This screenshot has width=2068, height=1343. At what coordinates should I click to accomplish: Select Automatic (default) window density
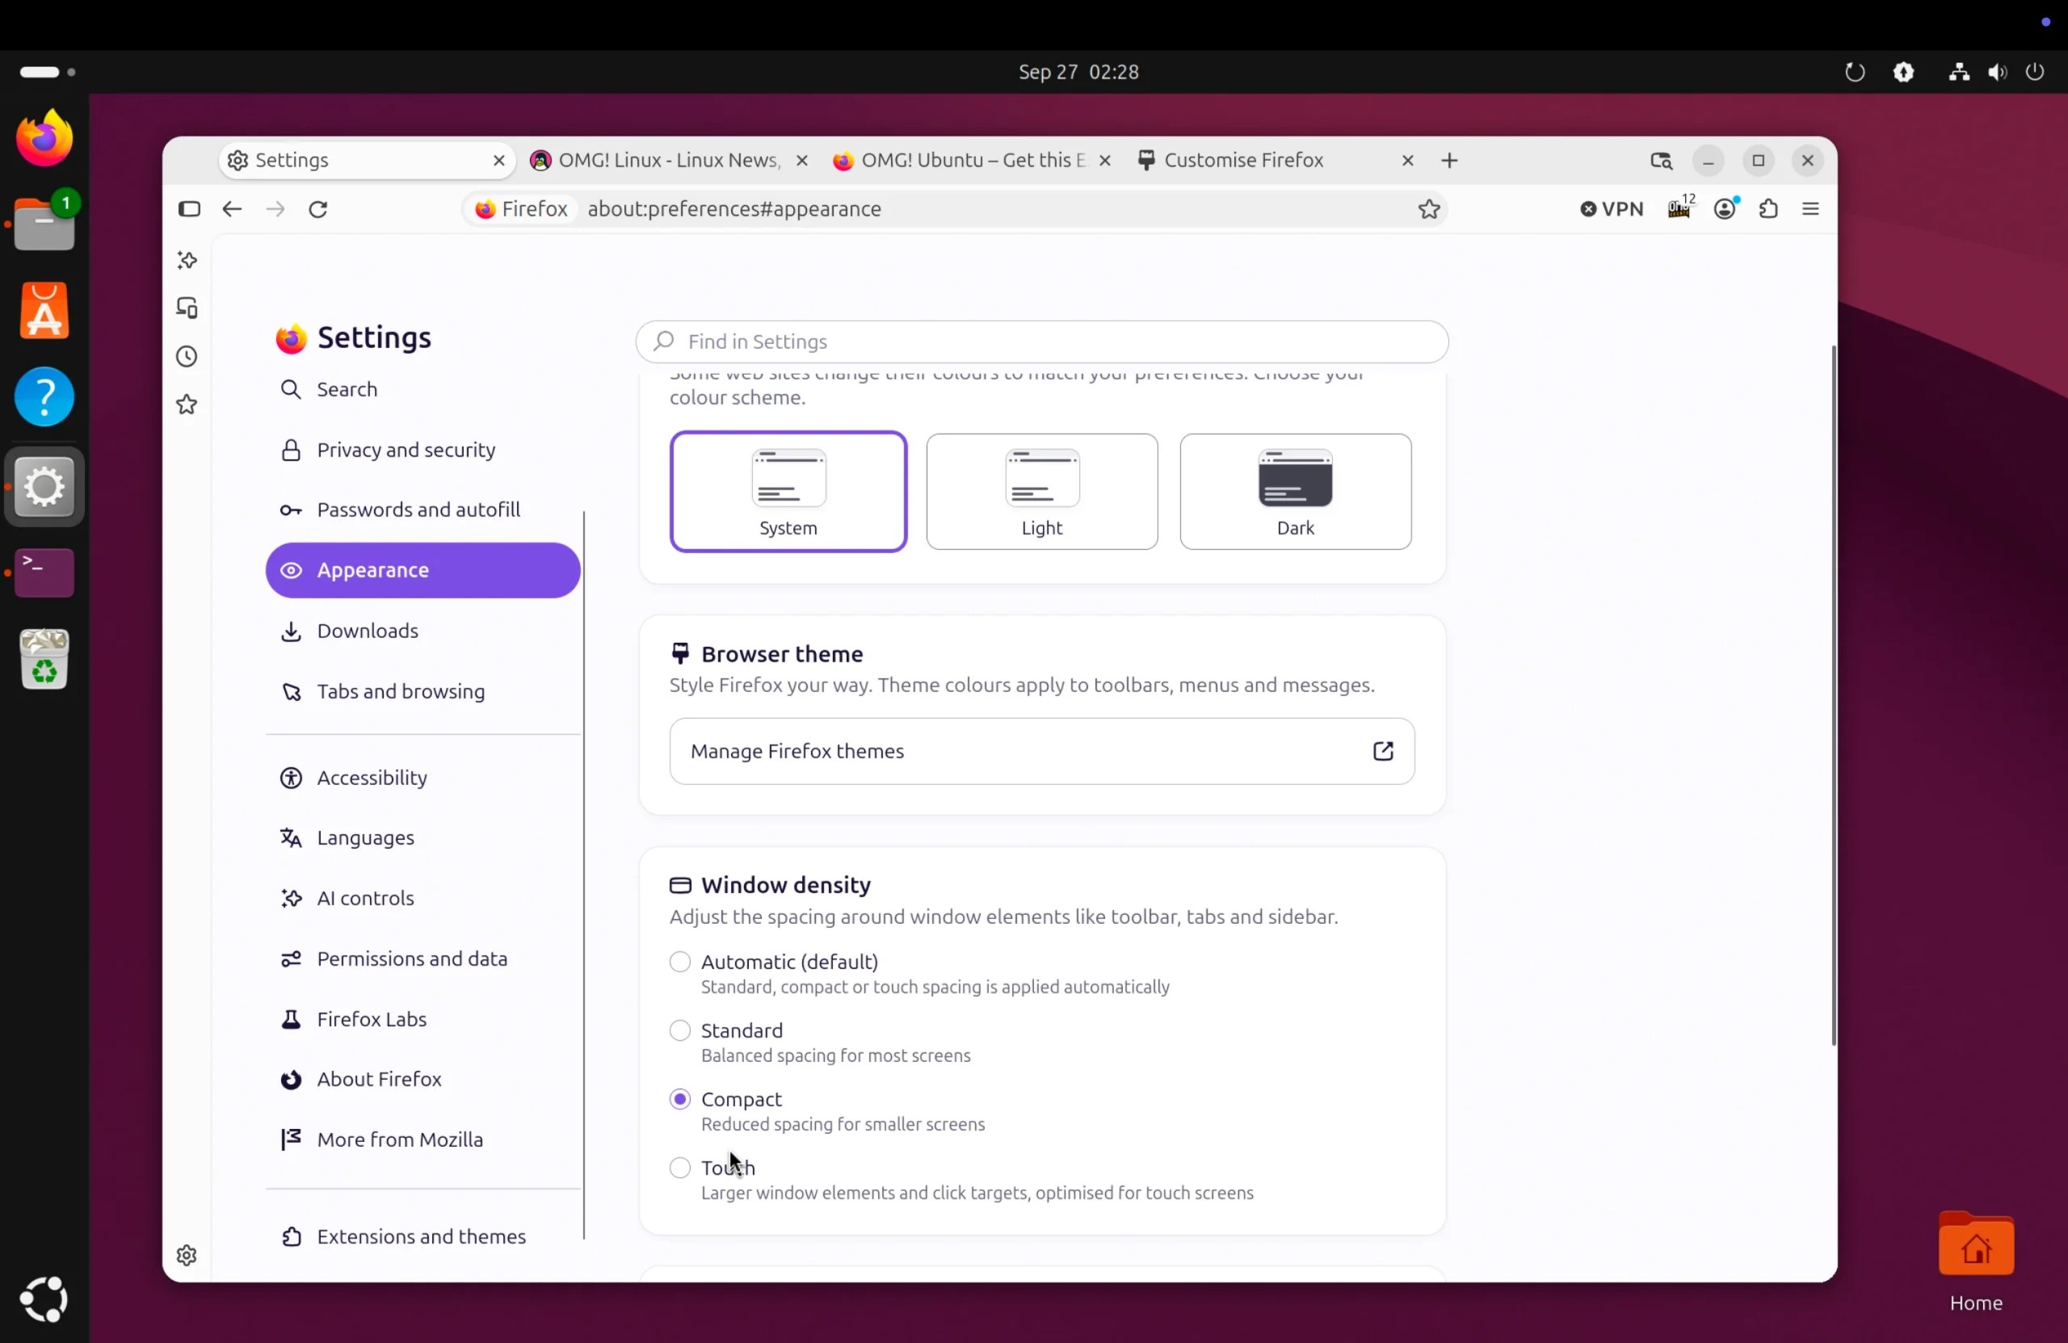(680, 962)
